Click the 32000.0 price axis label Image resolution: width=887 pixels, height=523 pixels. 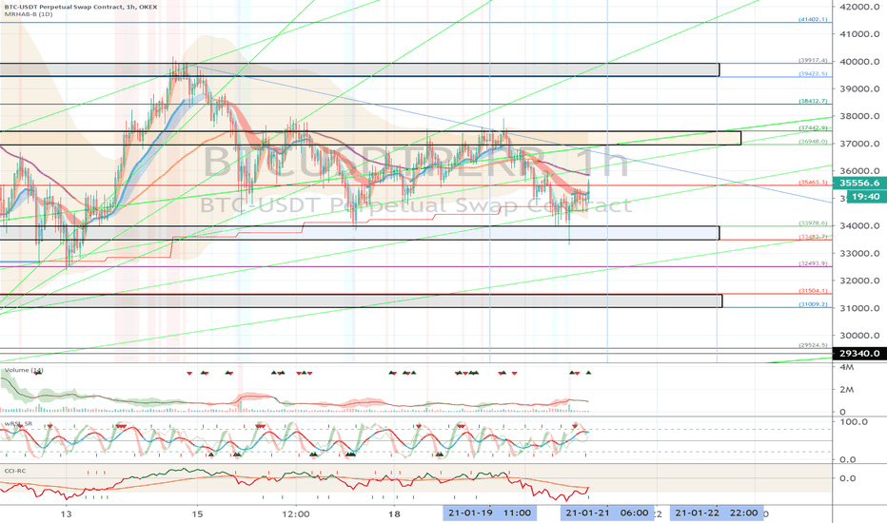click(859, 281)
